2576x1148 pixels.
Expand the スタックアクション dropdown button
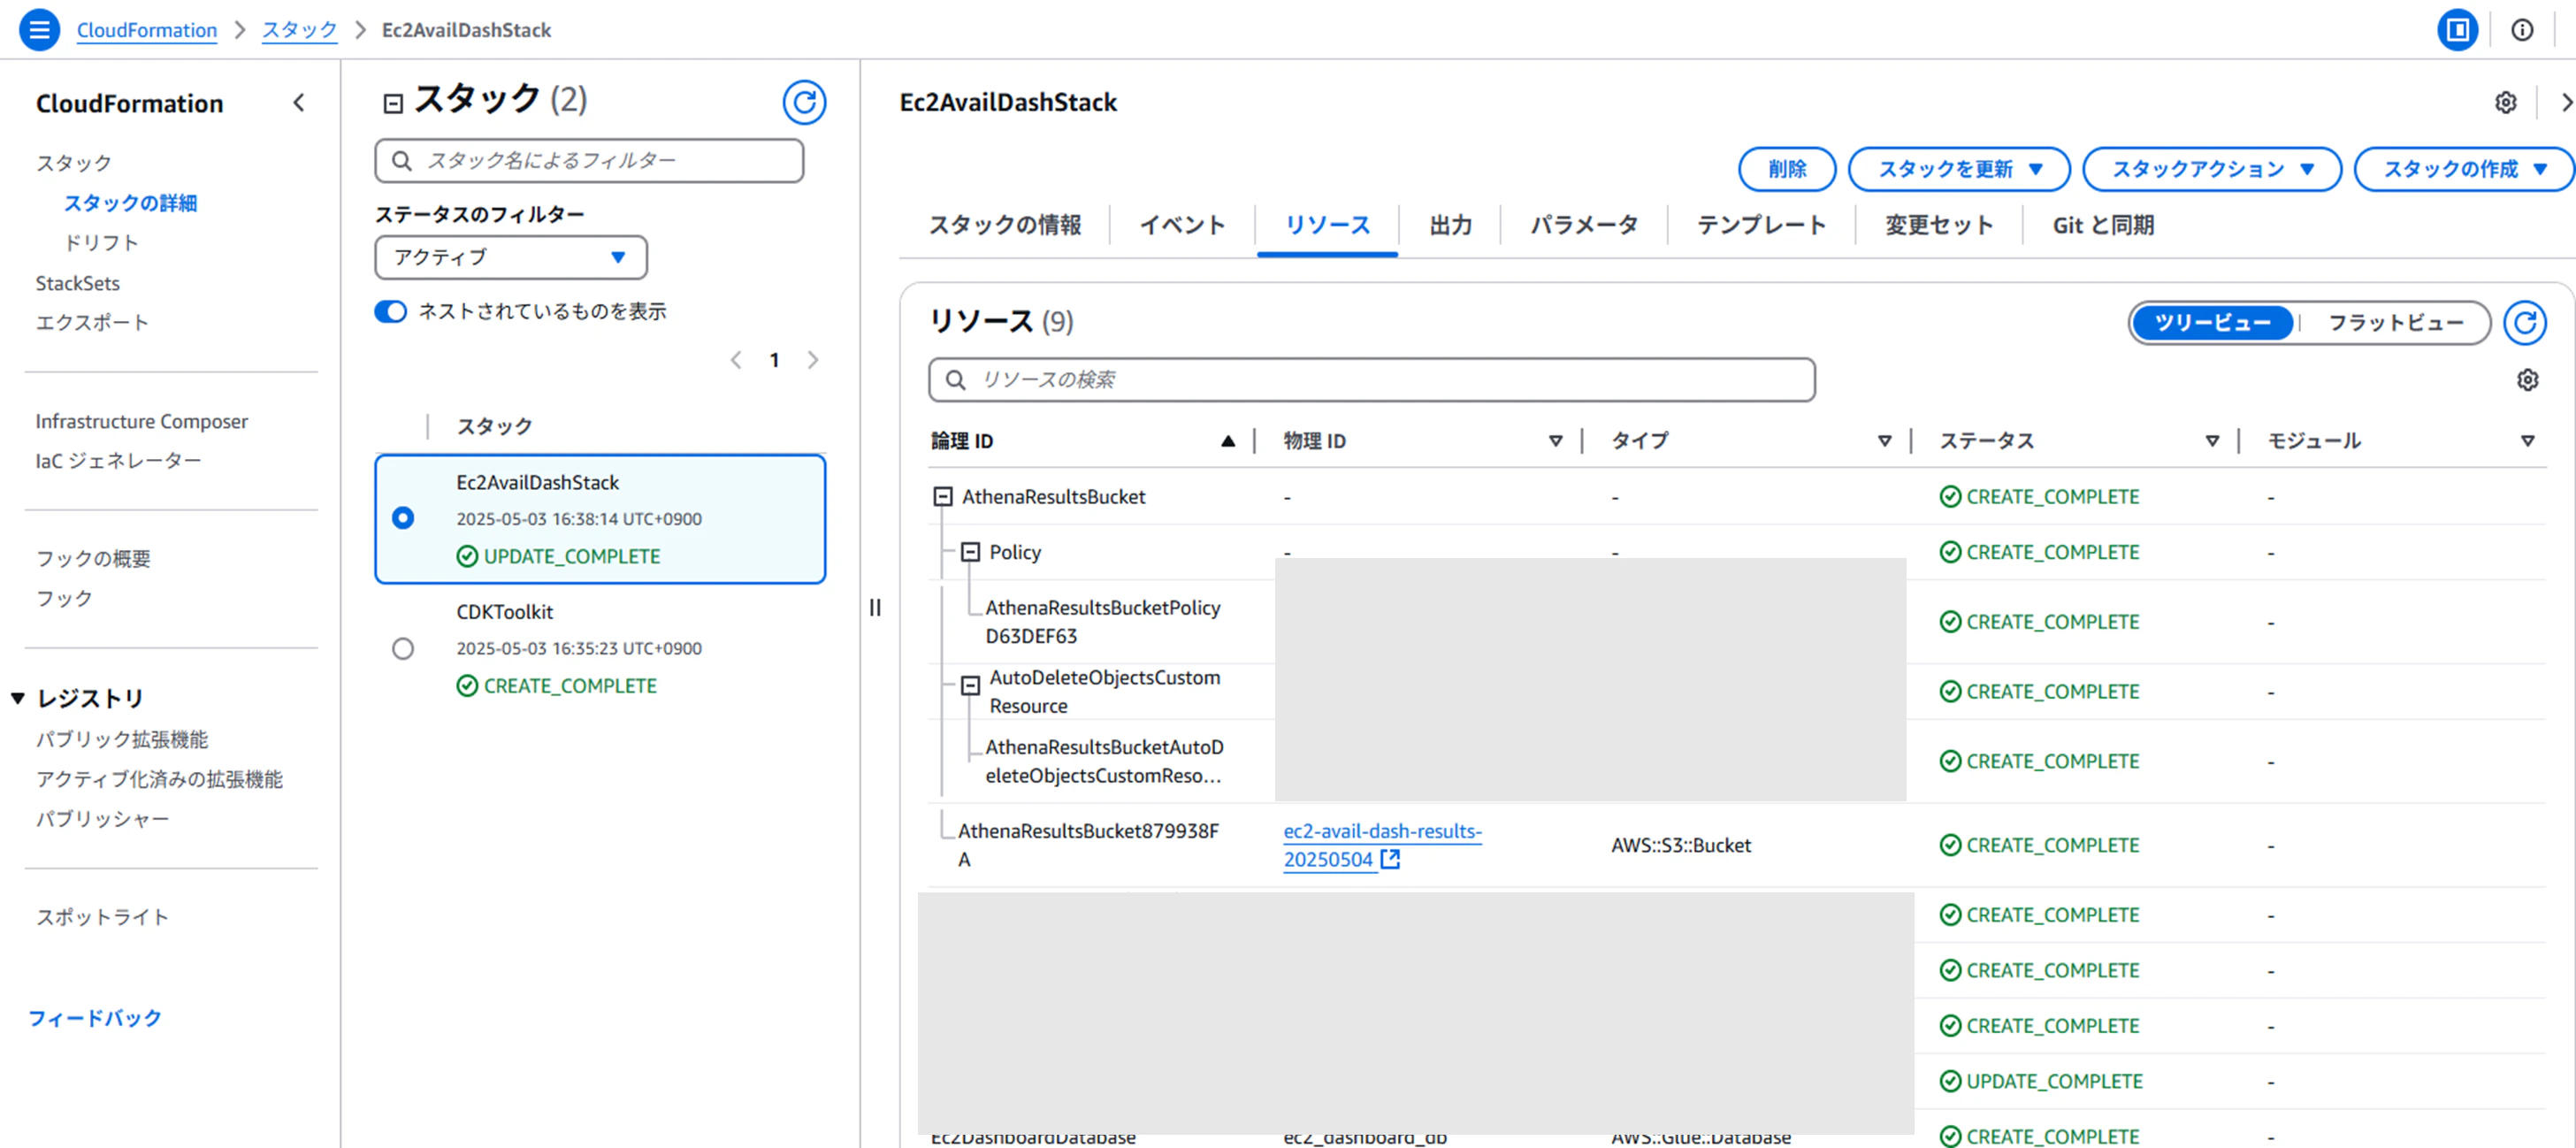click(2211, 169)
